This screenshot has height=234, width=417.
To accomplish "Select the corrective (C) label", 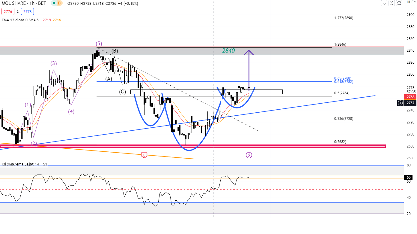I will pyautogui.click(x=122, y=92).
